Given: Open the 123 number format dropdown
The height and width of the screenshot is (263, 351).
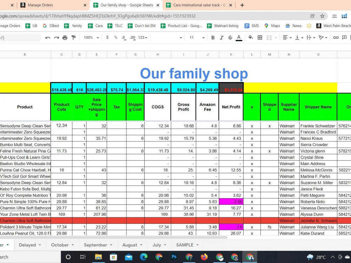Looking at the screenshot, I should pyautogui.click(x=143, y=38).
